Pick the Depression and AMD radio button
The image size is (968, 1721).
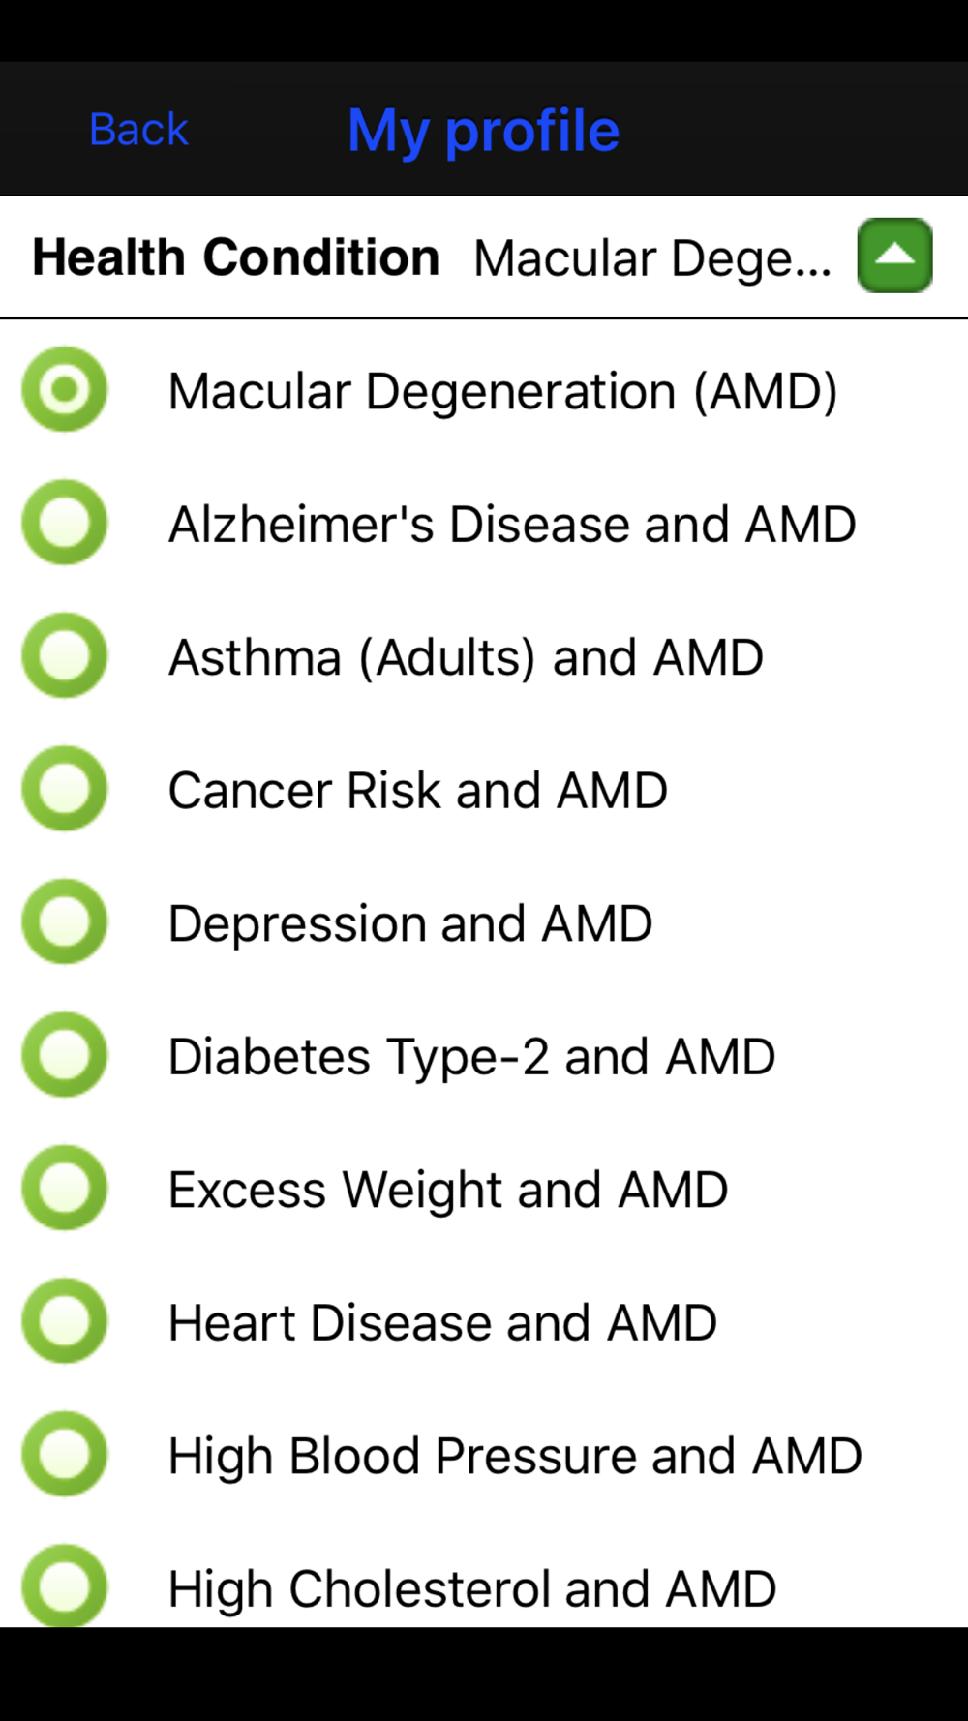[65, 921]
